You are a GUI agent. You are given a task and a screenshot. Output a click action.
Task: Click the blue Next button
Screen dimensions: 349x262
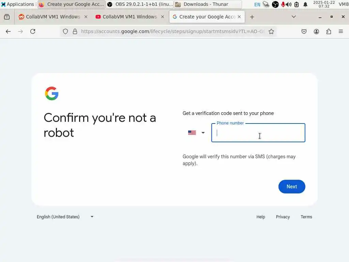pyautogui.click(x=292, y=187)
